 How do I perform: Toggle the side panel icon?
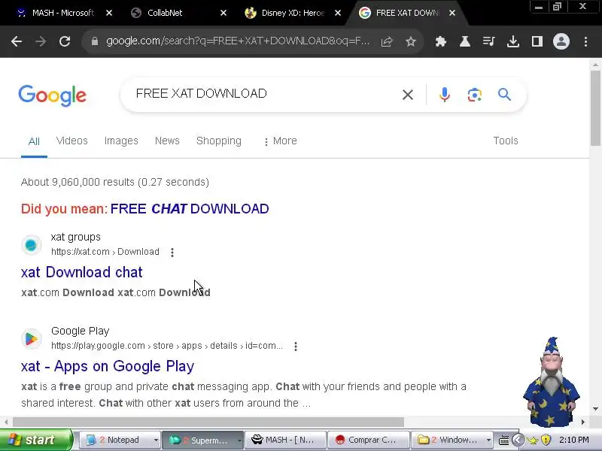coord(537,41)
